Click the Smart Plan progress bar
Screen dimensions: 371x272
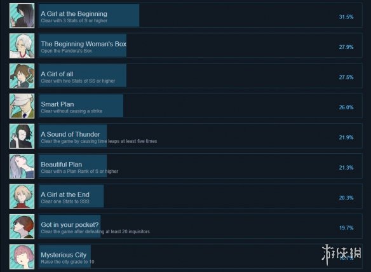point(81,106)
